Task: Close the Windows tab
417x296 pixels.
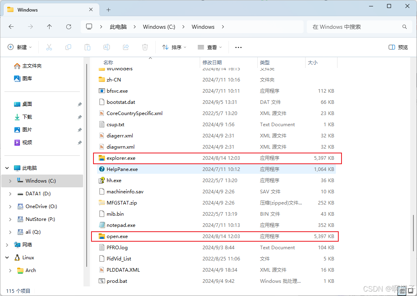Action: (91, 10)
